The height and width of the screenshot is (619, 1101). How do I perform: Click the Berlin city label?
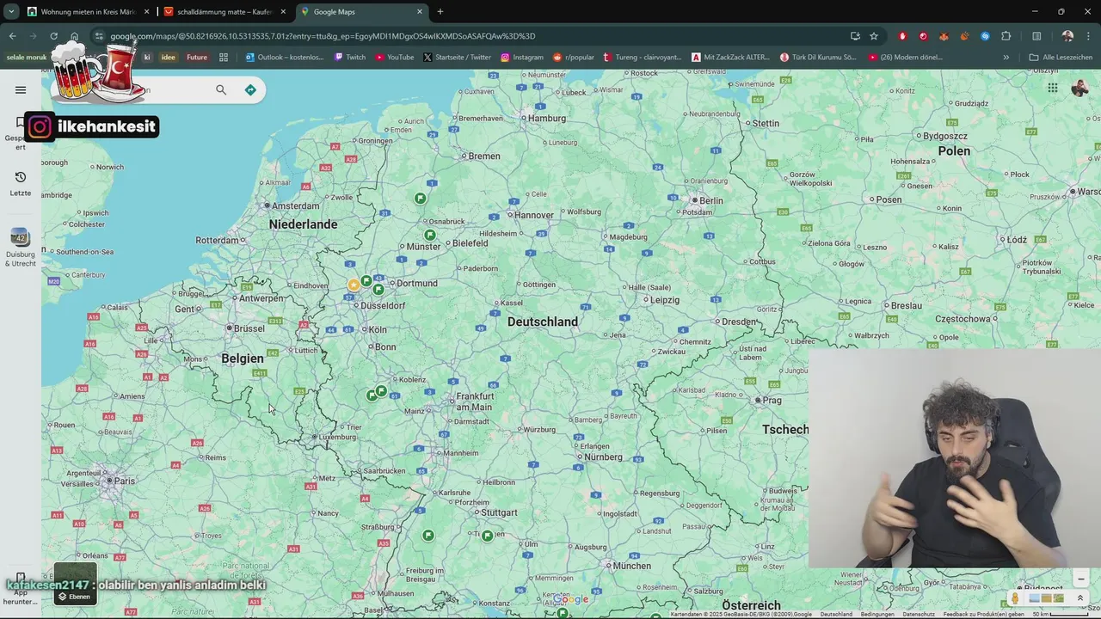(710, 200)
